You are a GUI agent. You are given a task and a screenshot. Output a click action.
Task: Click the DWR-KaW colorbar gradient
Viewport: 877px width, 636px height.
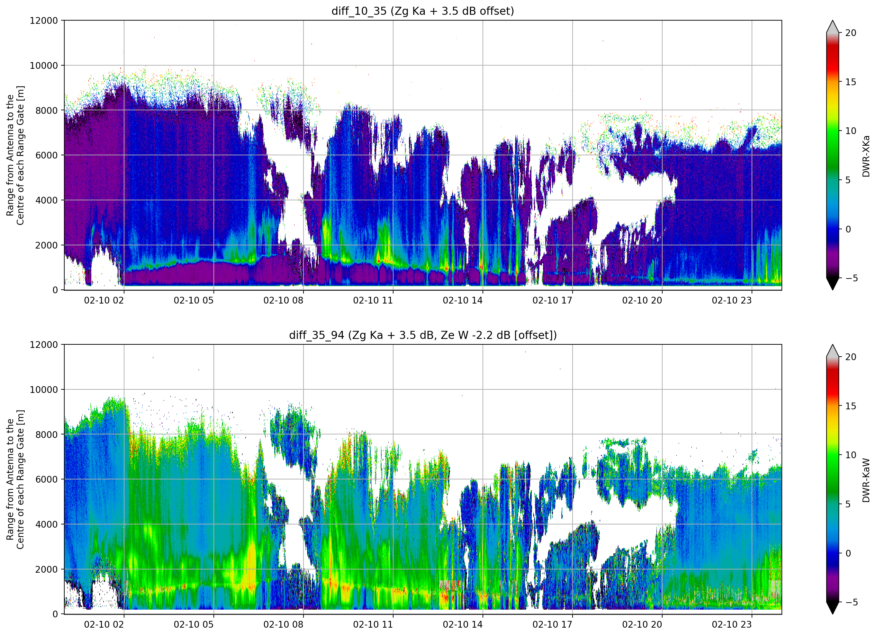pos(833,479)
